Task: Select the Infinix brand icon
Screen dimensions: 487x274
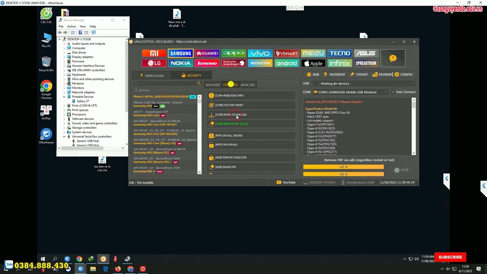Action: pos(340,63)
